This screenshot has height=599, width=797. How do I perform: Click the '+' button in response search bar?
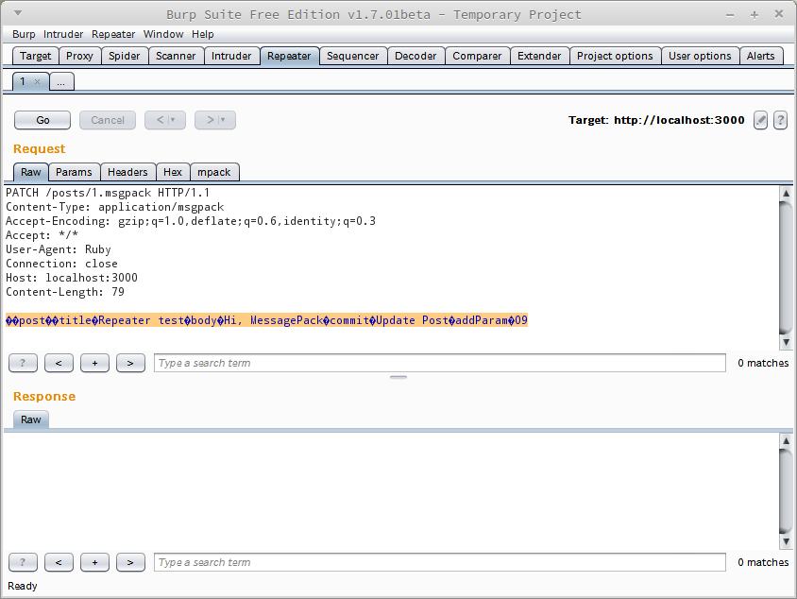coord(94,562)
